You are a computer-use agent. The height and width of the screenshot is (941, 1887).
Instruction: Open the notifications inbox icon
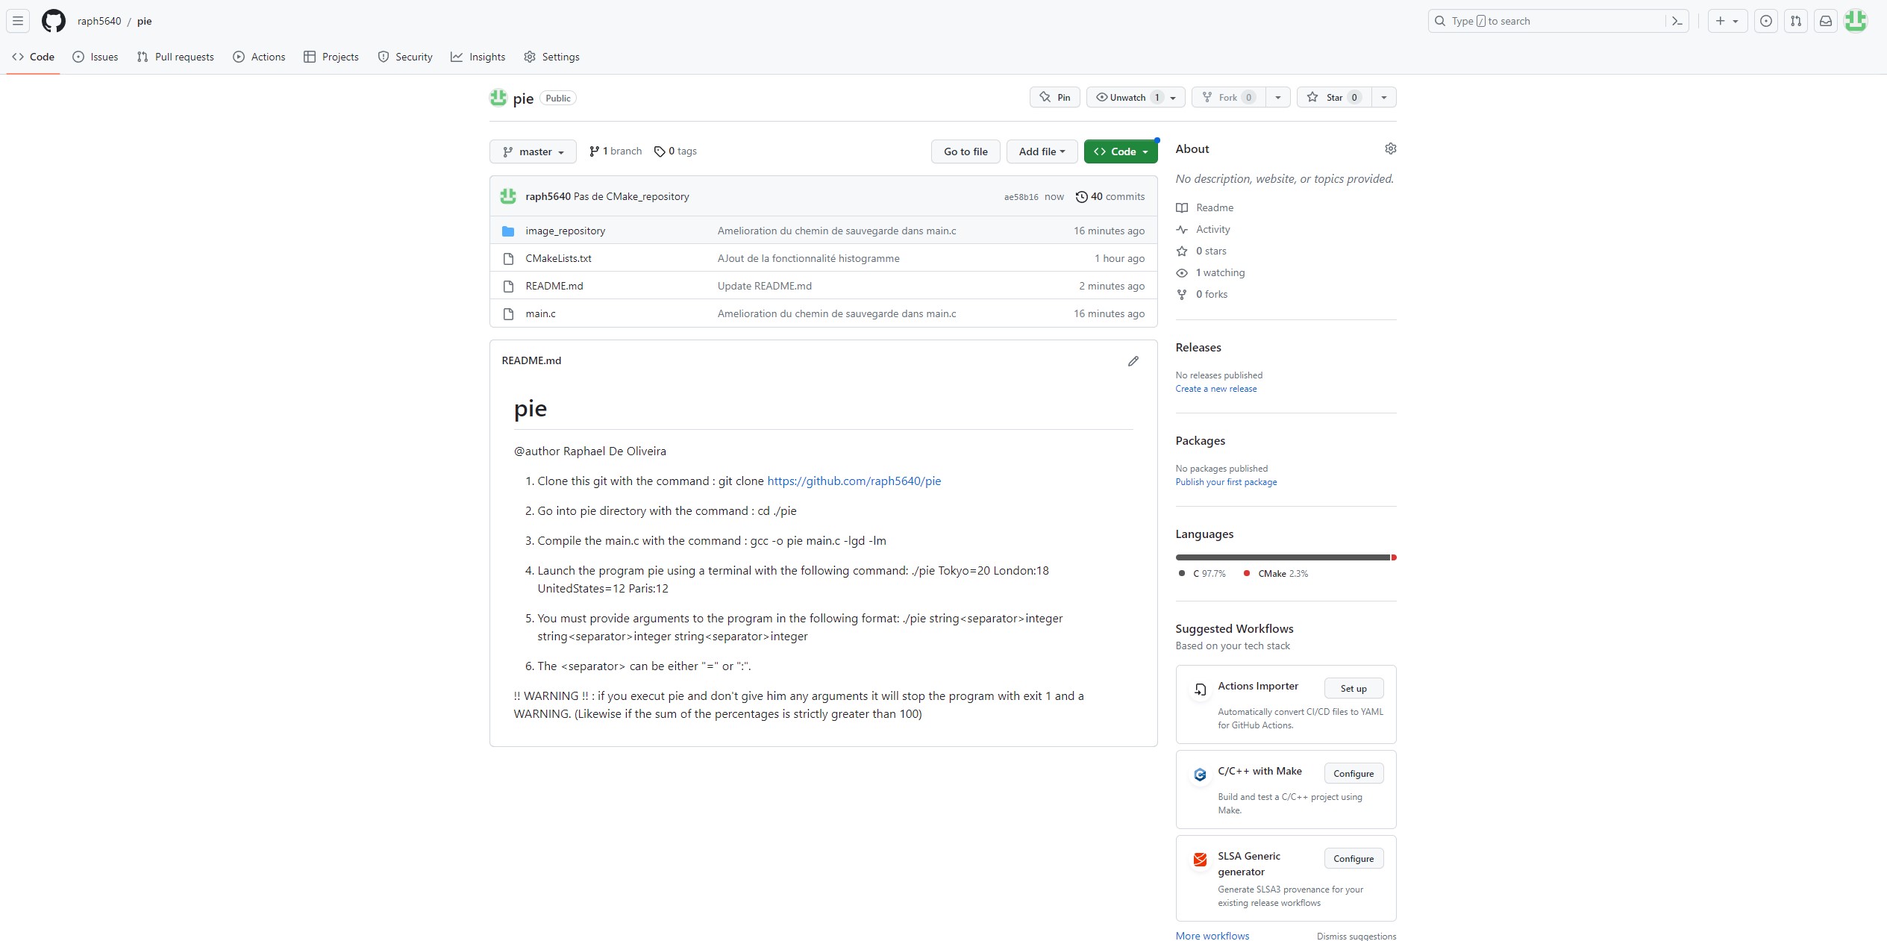point(1825,21)
